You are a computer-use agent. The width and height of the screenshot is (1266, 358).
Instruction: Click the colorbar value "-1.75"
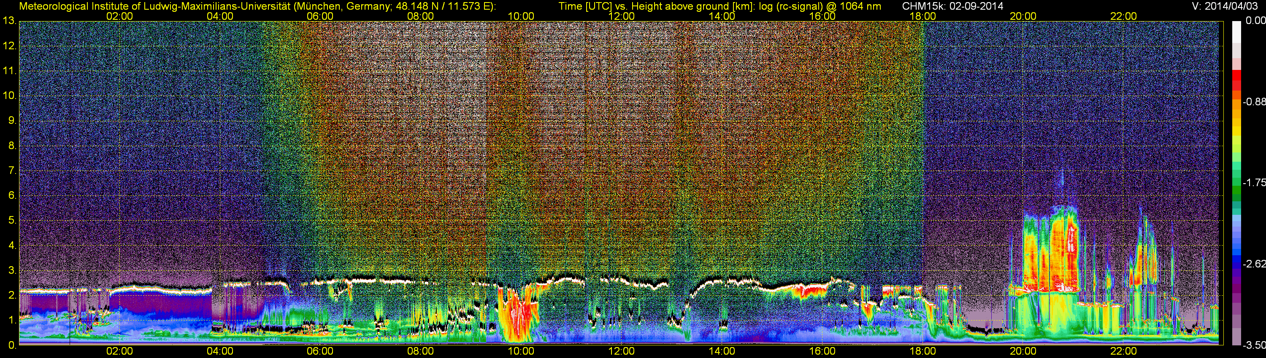(x=1254, y=182)
